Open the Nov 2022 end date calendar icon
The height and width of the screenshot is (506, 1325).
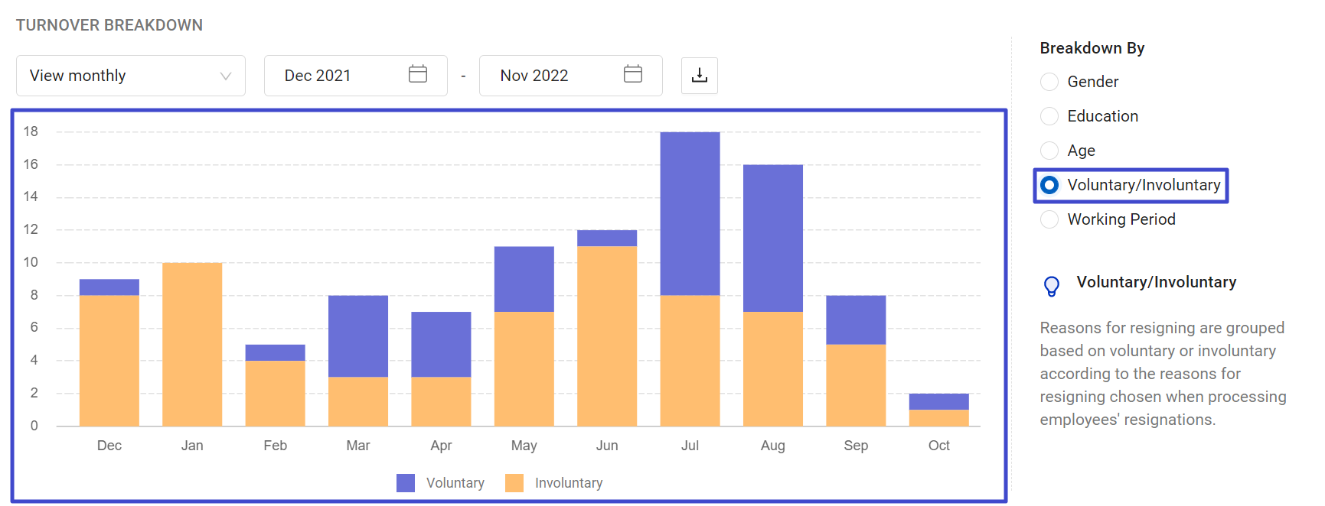tap(632, 74)
